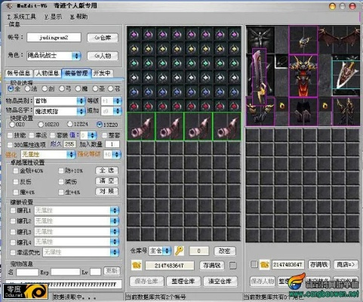Viewport: 363px width, 302px height.
Task: Switch to the 人物信息 tab
Action: [48, 73]
